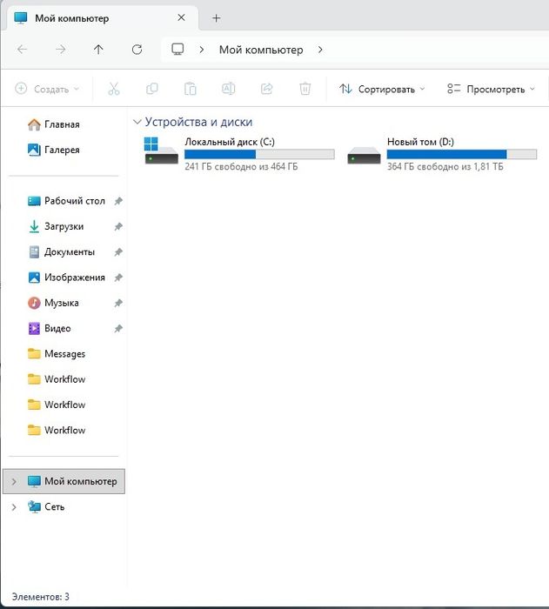Click chevron before Мой компьютер in address bar
Screen dimensions: 549x609
(201, 50)
